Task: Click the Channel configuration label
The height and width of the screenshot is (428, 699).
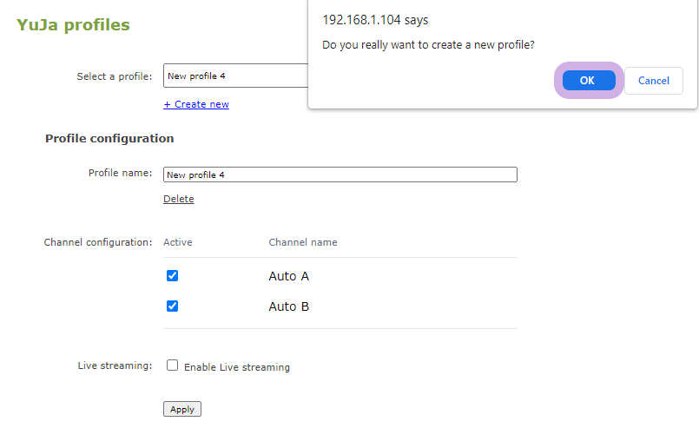Action: pyautogui.click(x=98, y=242)
